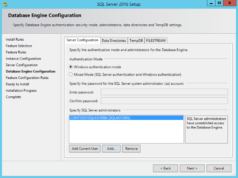Switch to the Server Configuration tab
Screen dimensions: 238x178
tap(83, 40)
